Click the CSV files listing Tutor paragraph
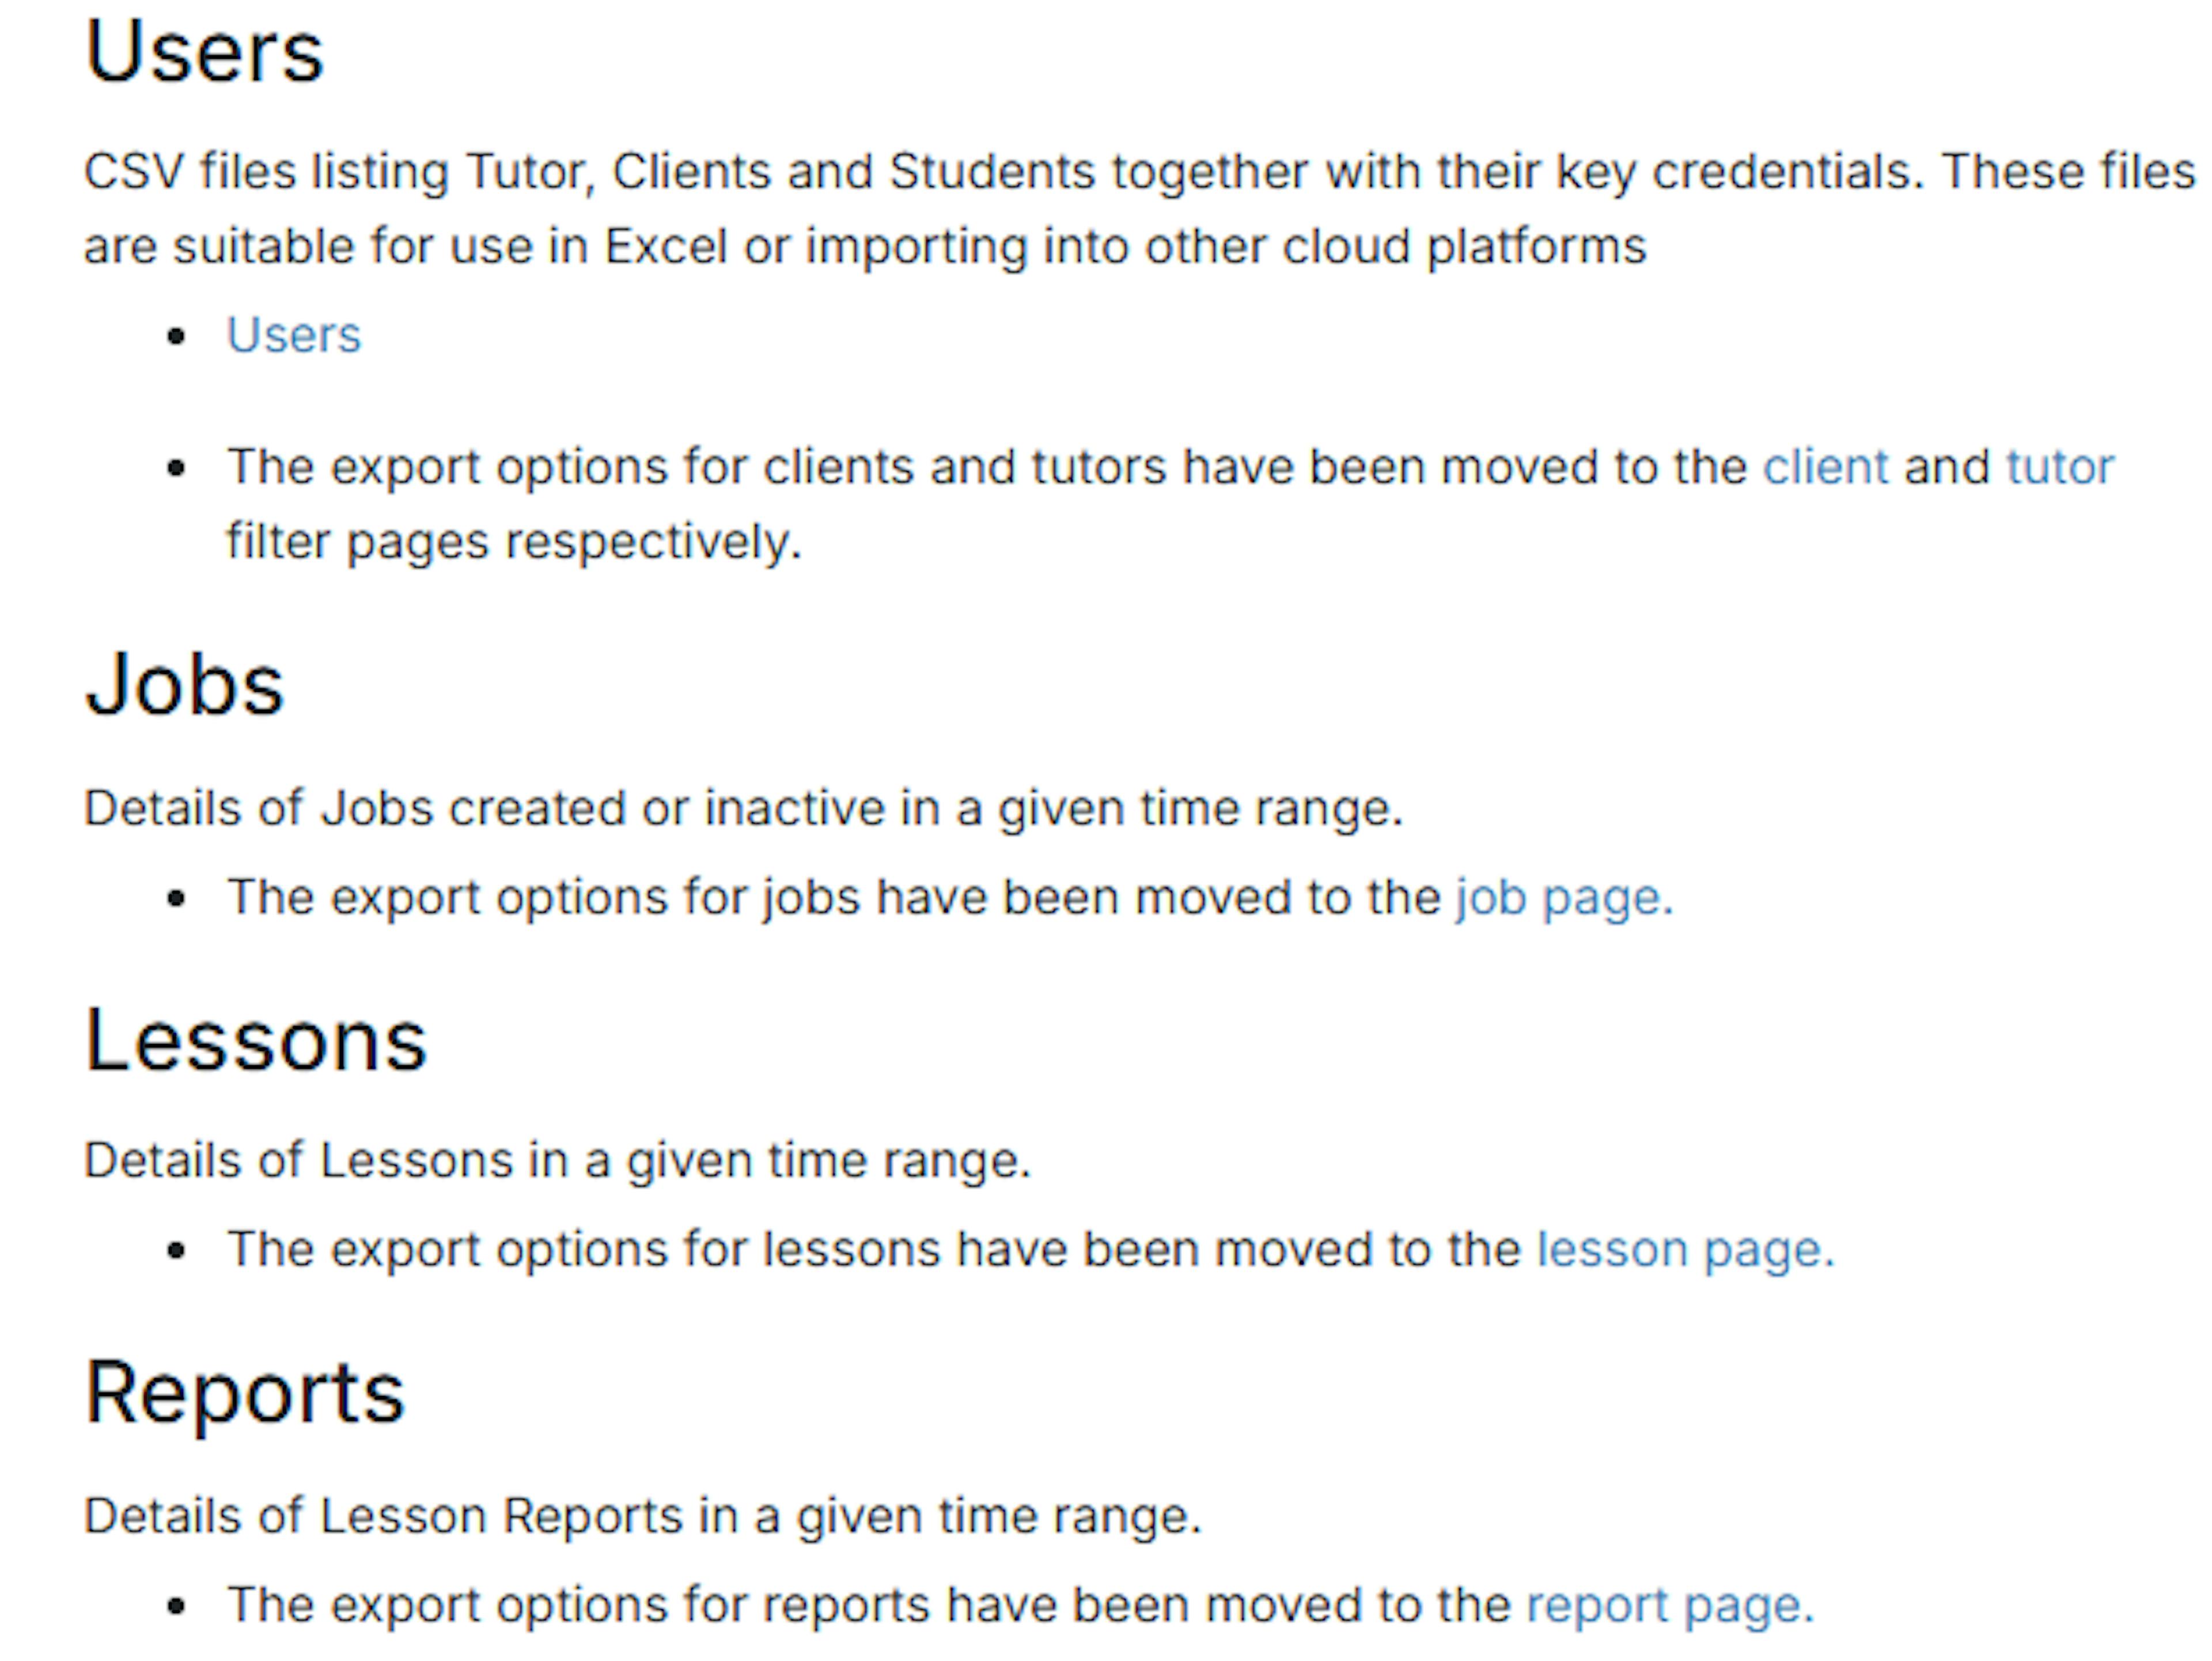Image resolution: width=2212 pixels, height=1661 pixels. pyautogui.click(x=1140, y=208)
